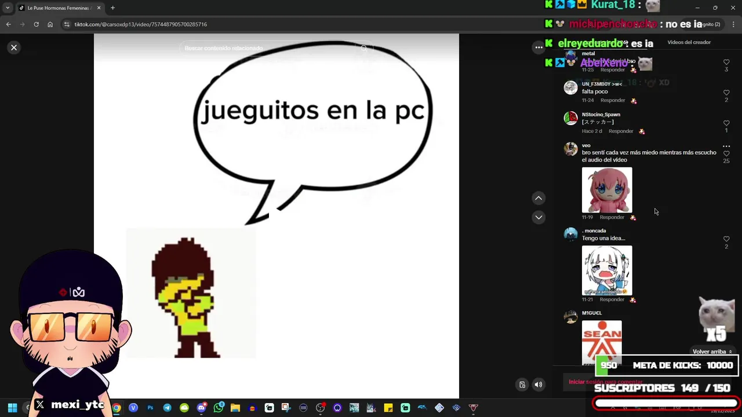This screenshot has width=742, height=417.
Task: Open Chrome home page button
Action: click(x=50, y=24)
